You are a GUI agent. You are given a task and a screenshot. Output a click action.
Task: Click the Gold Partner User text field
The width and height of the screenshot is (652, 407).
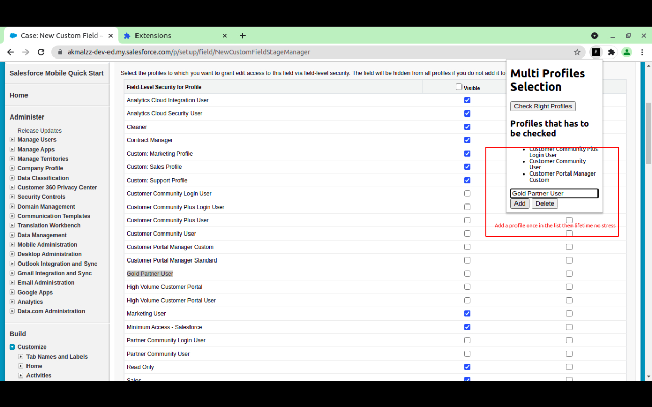point(554,193)
